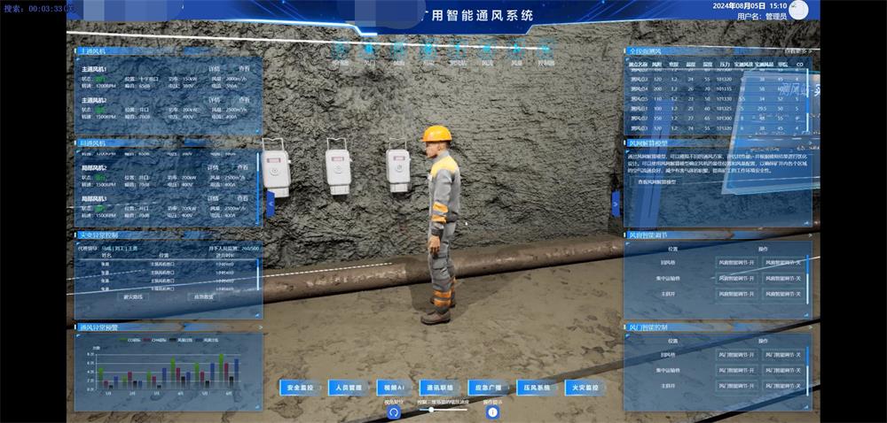Click the 查看风网解算模型 button
887x423 pixels.
[658, 181]
